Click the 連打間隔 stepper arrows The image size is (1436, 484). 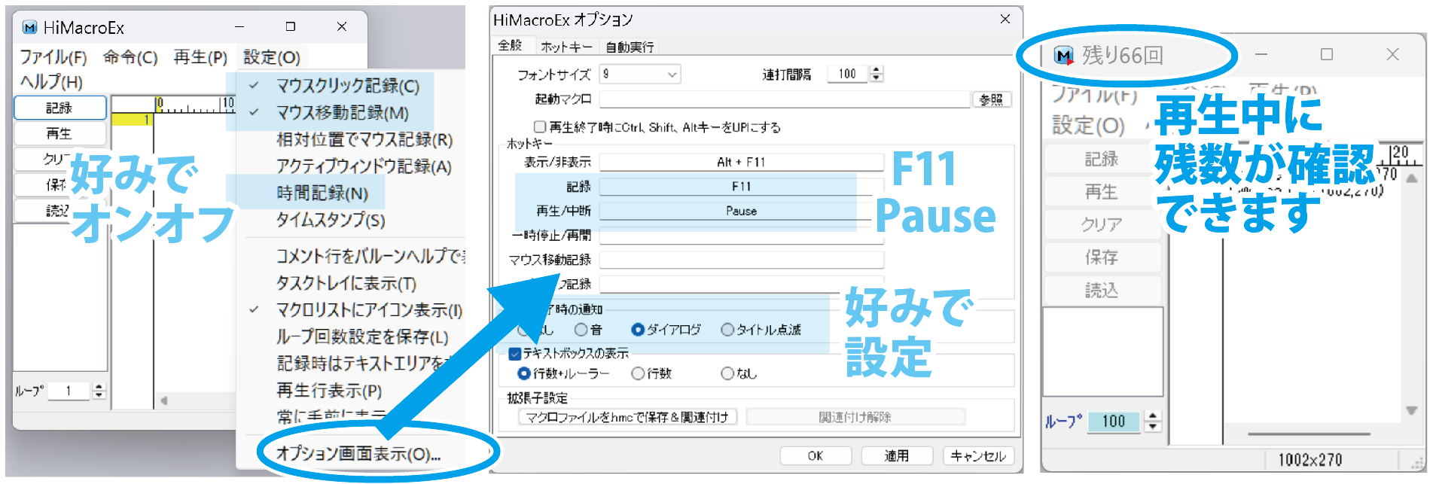tap(876, 74)
